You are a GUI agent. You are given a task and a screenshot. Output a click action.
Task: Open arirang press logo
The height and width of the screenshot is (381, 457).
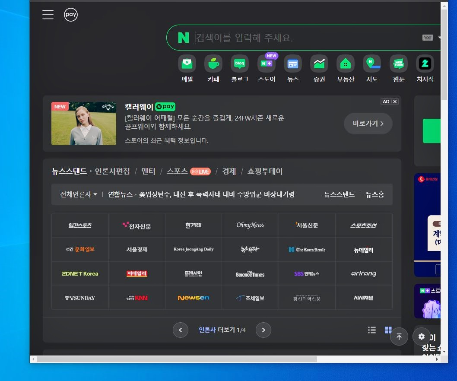pyautogui.click(x=363, y=274)
